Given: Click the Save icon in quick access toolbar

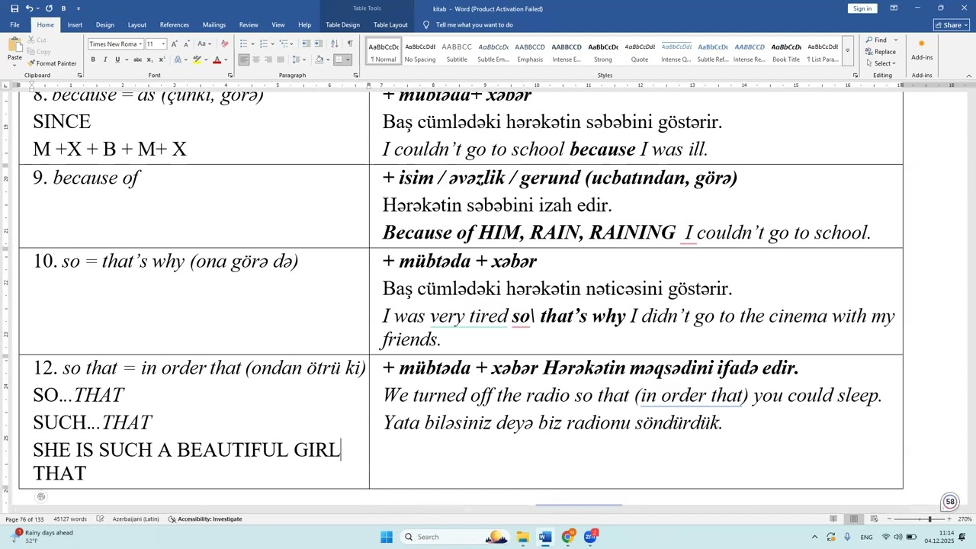Looking at the screenshot, I should [14, 8].
